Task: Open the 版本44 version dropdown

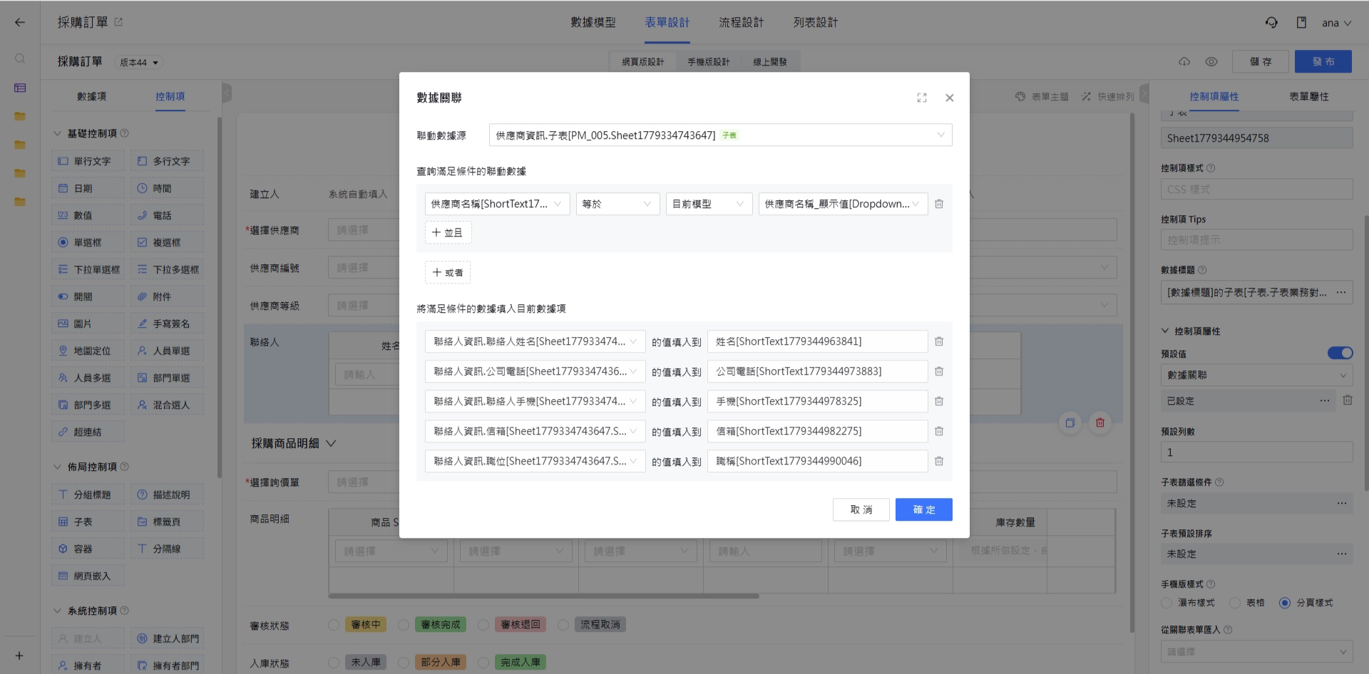Action: [139, 62]
